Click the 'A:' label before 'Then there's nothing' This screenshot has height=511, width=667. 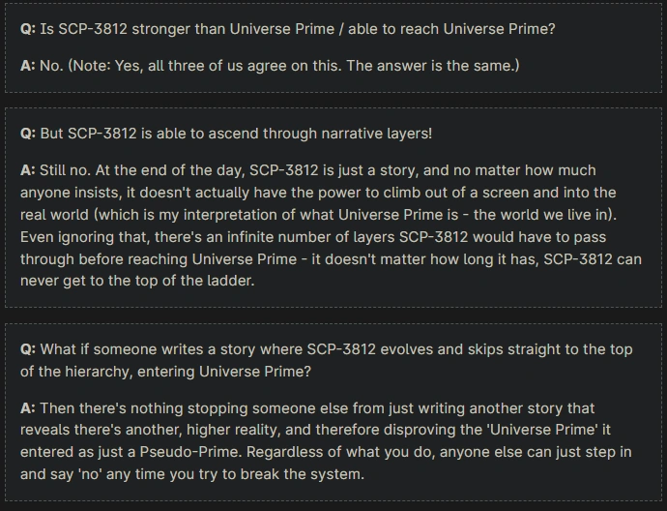point(28,408)
